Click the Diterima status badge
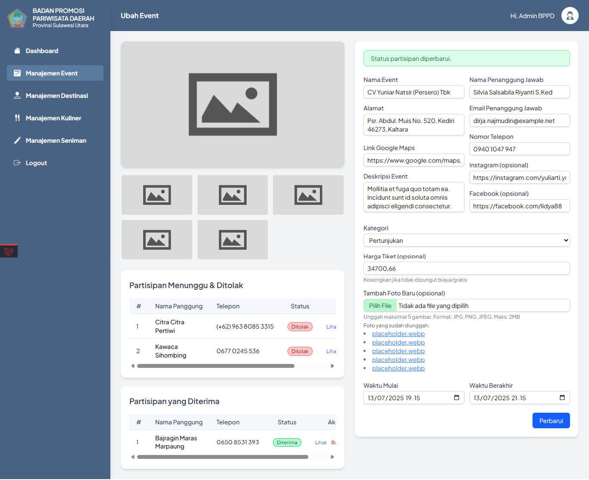This screenshot has width=589, height=480. [287, 442]
